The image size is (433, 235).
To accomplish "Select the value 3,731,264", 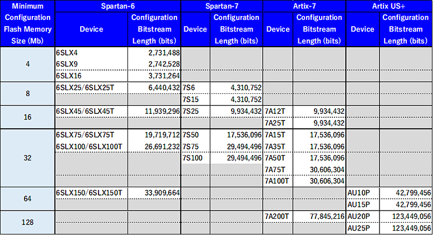I will [164, 76].
